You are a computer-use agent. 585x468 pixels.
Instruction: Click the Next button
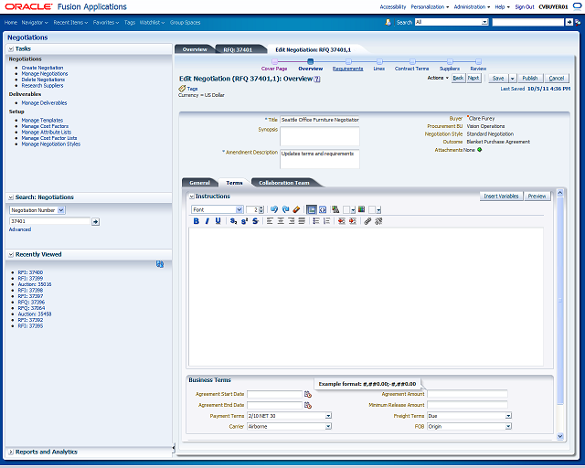click(x=473, y=78)
